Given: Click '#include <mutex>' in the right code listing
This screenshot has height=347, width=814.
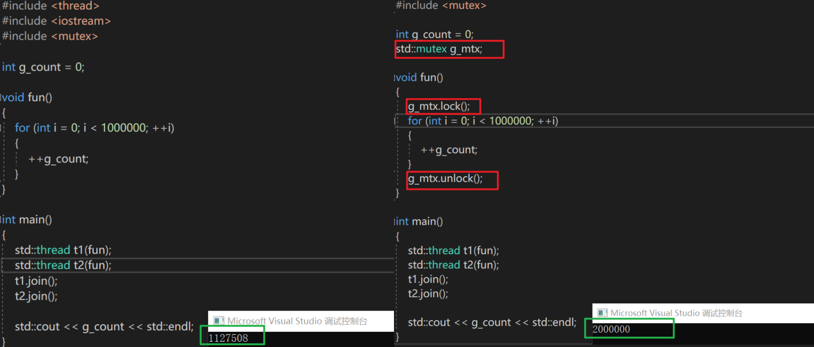Looking at the screenshot, I should (441, 5).
